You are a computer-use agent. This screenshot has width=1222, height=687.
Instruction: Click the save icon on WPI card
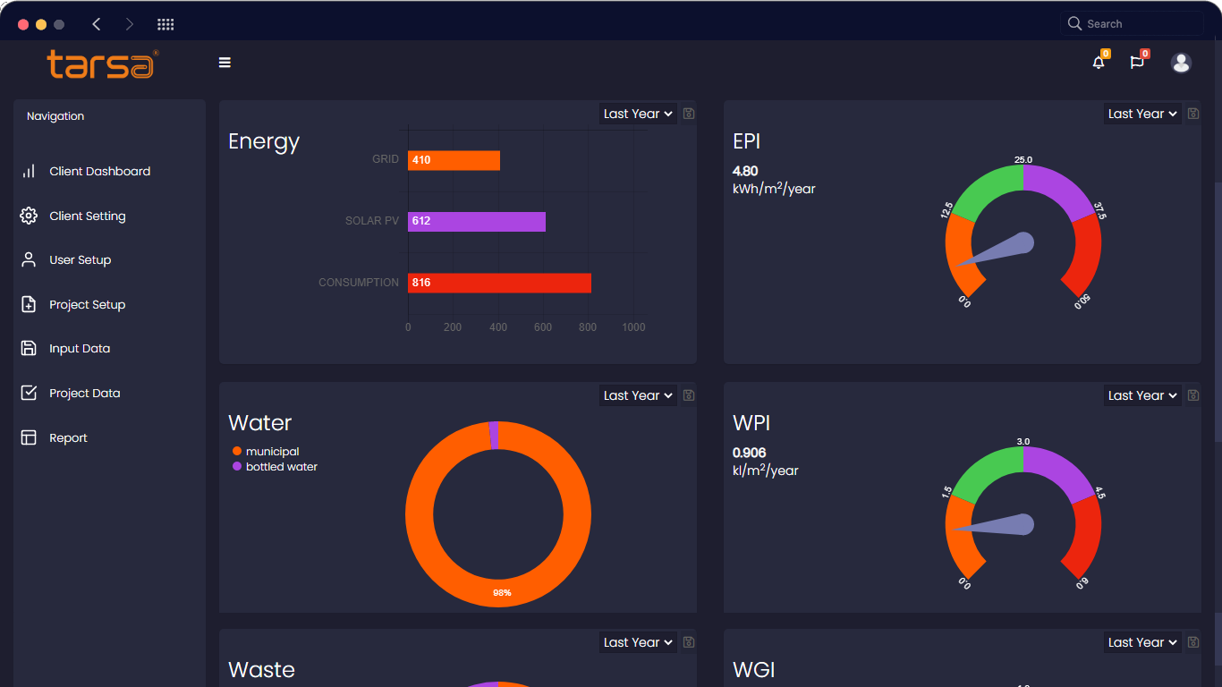point(1193,395)
